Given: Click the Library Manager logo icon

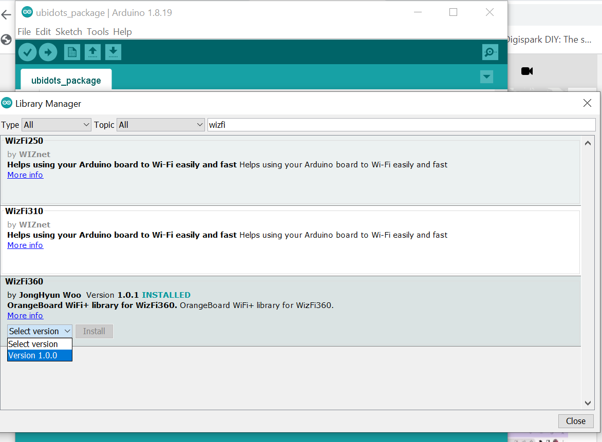Looking at the screenshot, I should click(x=7, y=103).
